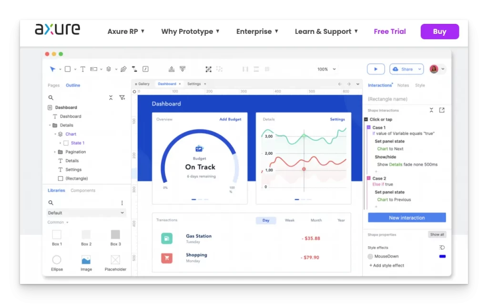The width and height of the screenshot is (488, 304).
Task: Click the Outline collapse-all icon
Action: (x=111, y=97)
